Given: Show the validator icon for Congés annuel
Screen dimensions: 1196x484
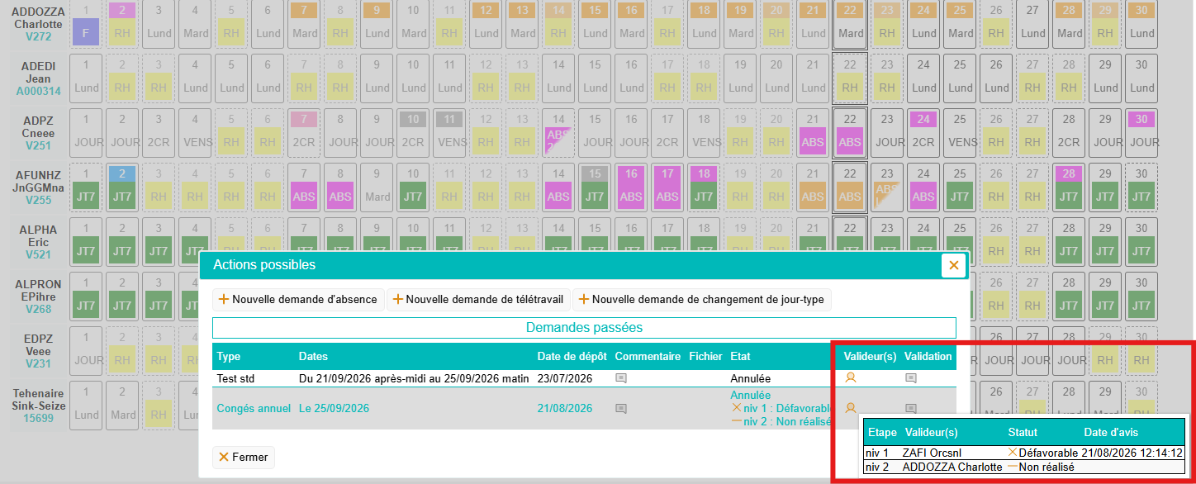Looking at the screenshot, I should (850, 407).
